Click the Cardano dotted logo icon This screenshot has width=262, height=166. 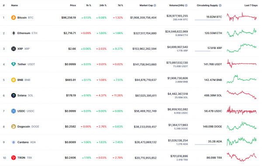14,142
